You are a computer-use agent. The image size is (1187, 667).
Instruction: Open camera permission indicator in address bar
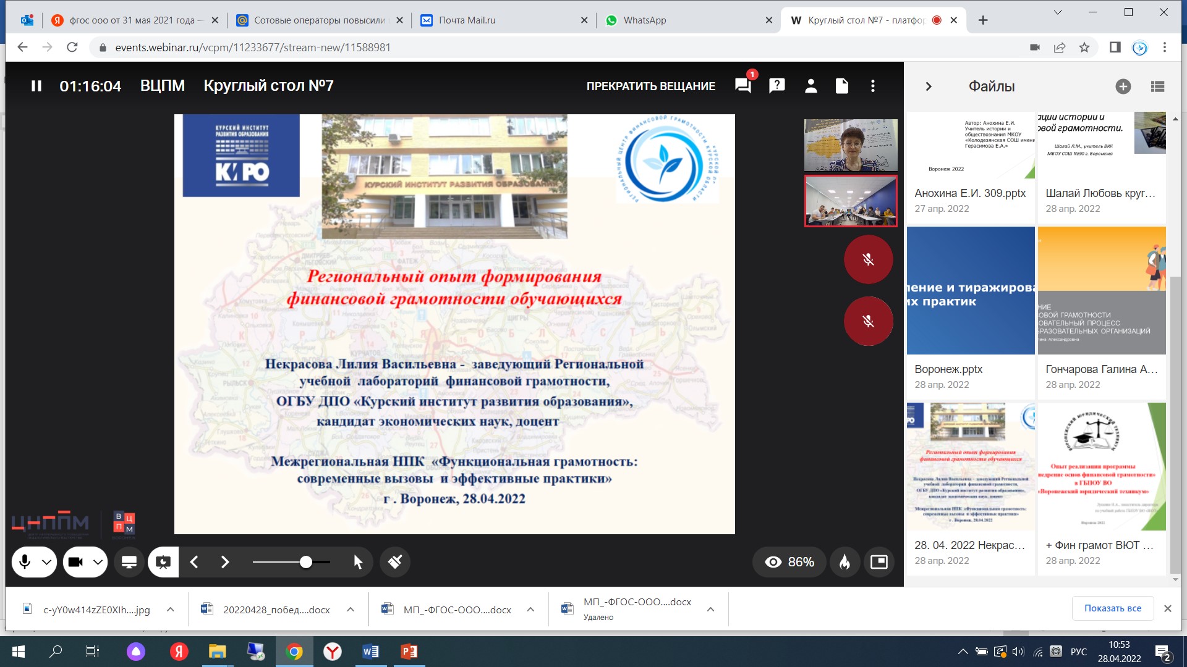(1035, 48)
